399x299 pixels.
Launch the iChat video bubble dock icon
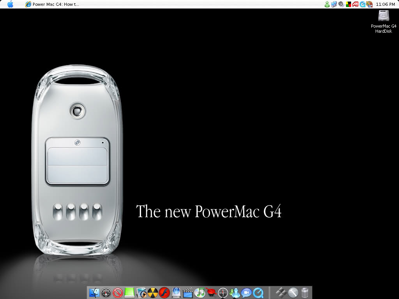coord(246,293)
